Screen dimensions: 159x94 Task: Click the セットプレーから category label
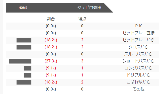click(138, 40)
